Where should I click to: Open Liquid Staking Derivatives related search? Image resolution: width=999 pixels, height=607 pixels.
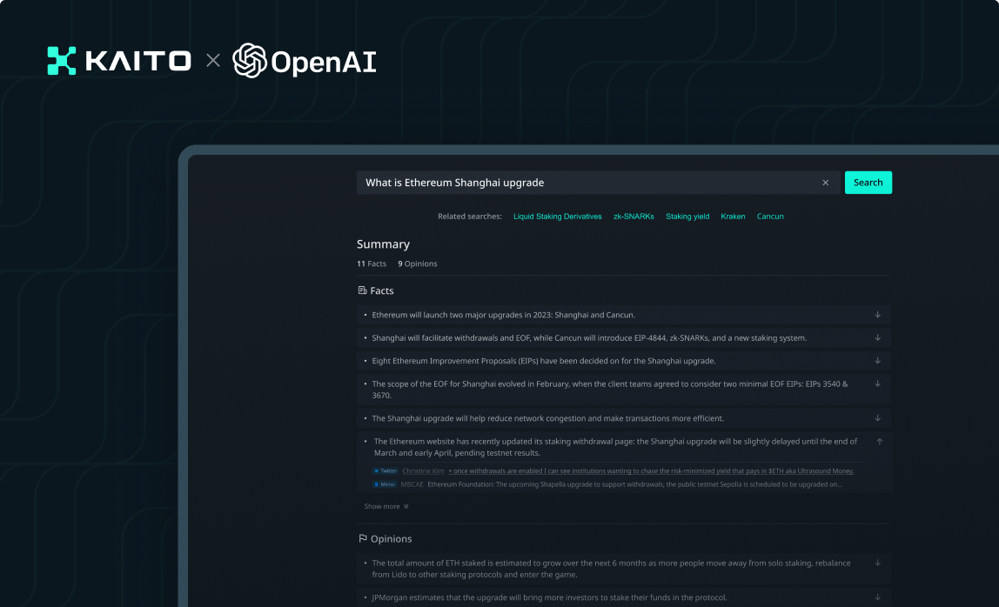pos(557,217)
